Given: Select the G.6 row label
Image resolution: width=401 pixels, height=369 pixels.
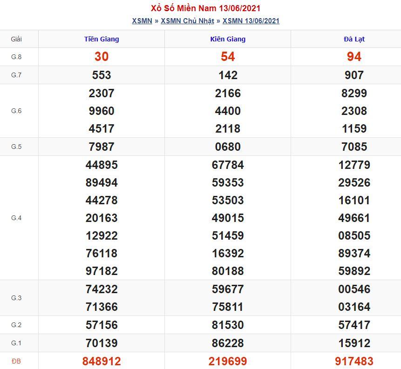Looking at the screenshot, I should click(16, 111).
